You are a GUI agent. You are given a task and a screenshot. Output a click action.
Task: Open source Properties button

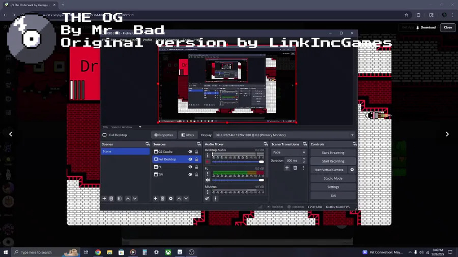[x=163, y=135]
